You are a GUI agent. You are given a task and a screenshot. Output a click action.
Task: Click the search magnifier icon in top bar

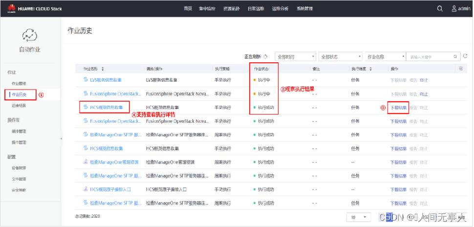[x=440, y=9]
